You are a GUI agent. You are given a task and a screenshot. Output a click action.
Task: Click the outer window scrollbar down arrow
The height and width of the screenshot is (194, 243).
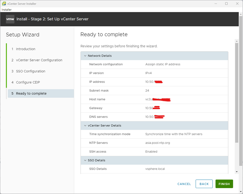tap(241, 192)
